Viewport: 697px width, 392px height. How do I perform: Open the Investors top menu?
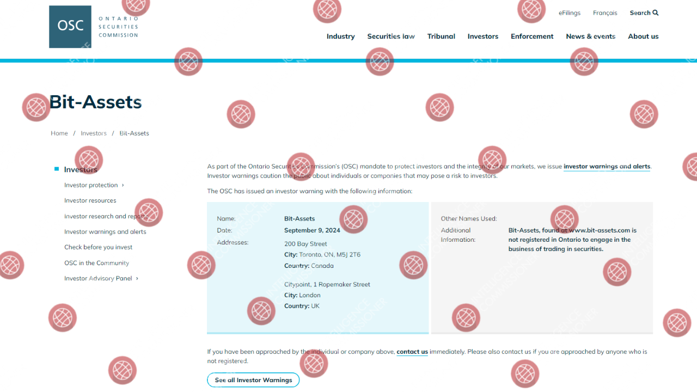pos(483,36)
